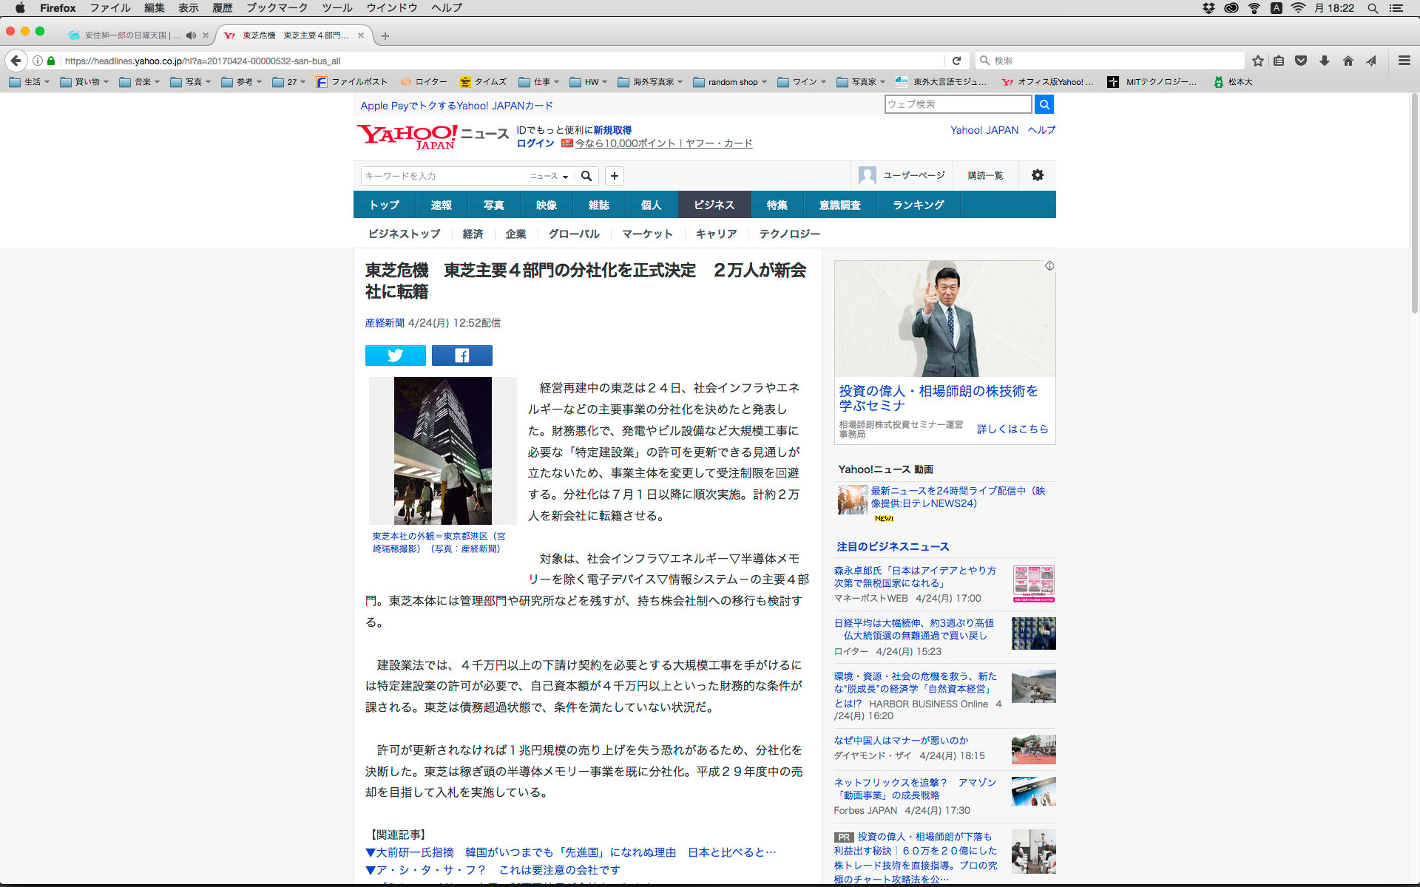Share article via Facebook button

461,356
